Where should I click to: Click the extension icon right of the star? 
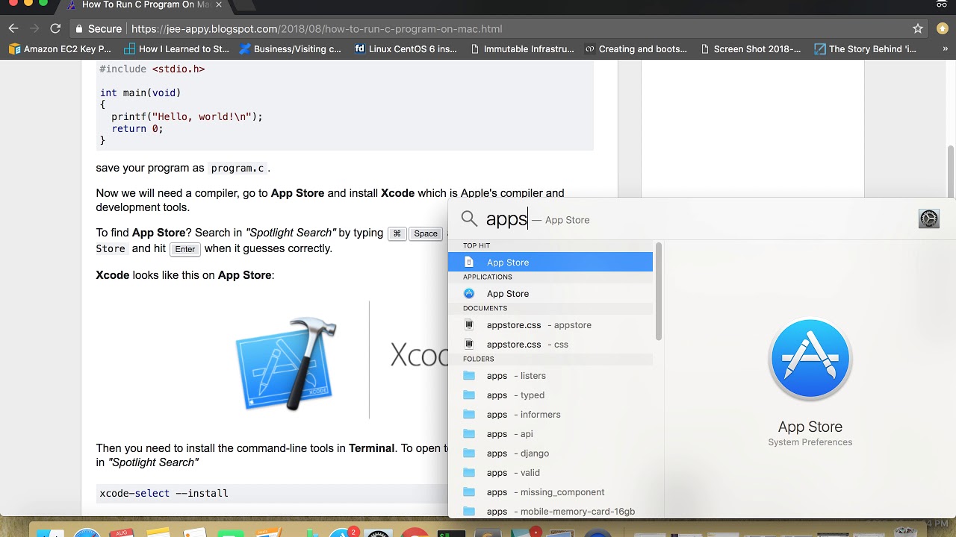tap(942, 29)
